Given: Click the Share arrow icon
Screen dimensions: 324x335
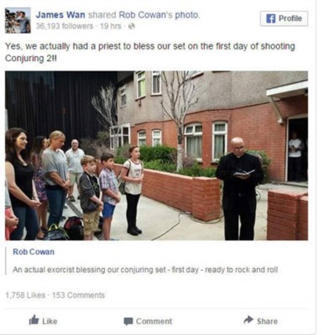Looking at the screenshot, I should (x=248, y=320).
